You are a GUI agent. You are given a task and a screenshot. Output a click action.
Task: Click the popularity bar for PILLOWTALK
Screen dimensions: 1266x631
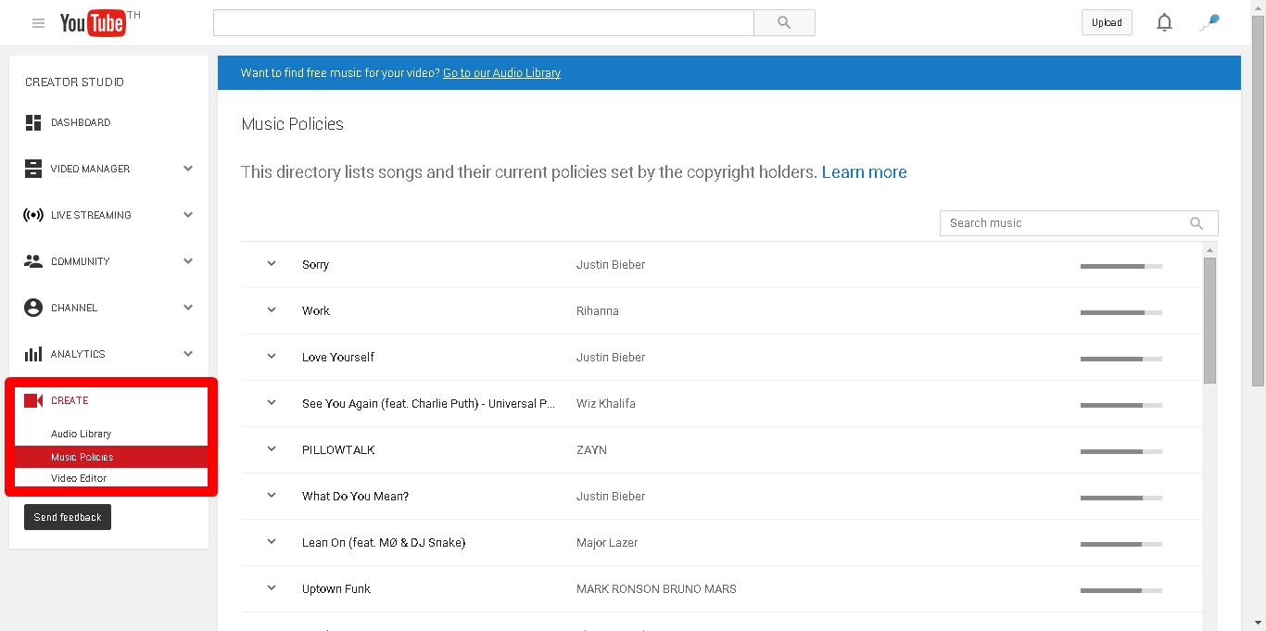(x=1120, y=451)
